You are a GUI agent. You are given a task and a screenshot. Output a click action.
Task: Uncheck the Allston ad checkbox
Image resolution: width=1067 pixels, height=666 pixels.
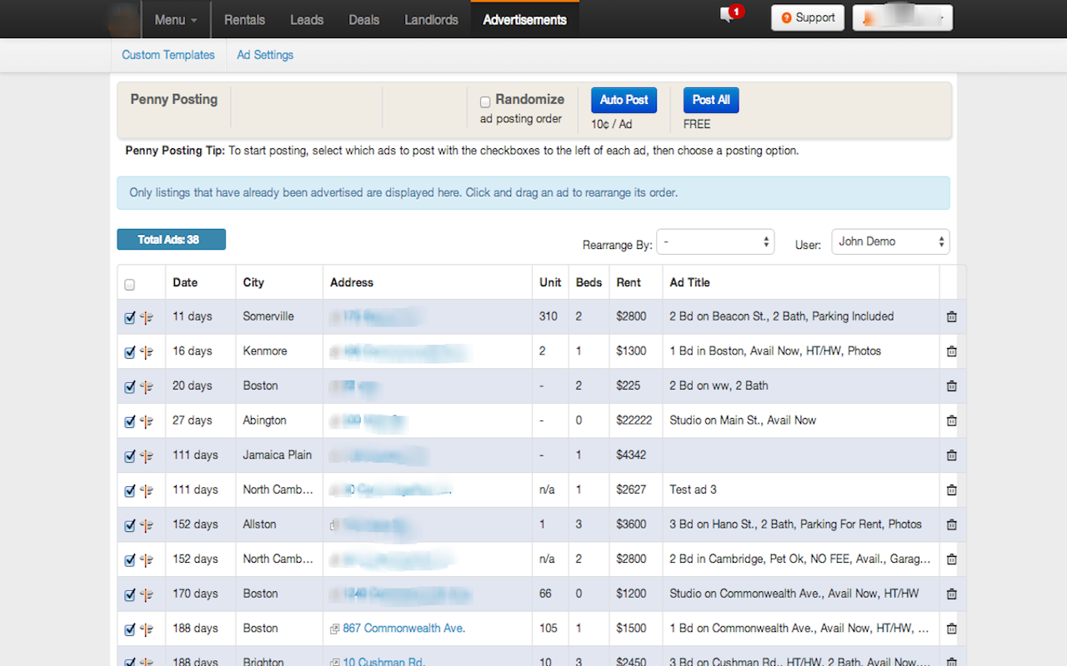129,525
